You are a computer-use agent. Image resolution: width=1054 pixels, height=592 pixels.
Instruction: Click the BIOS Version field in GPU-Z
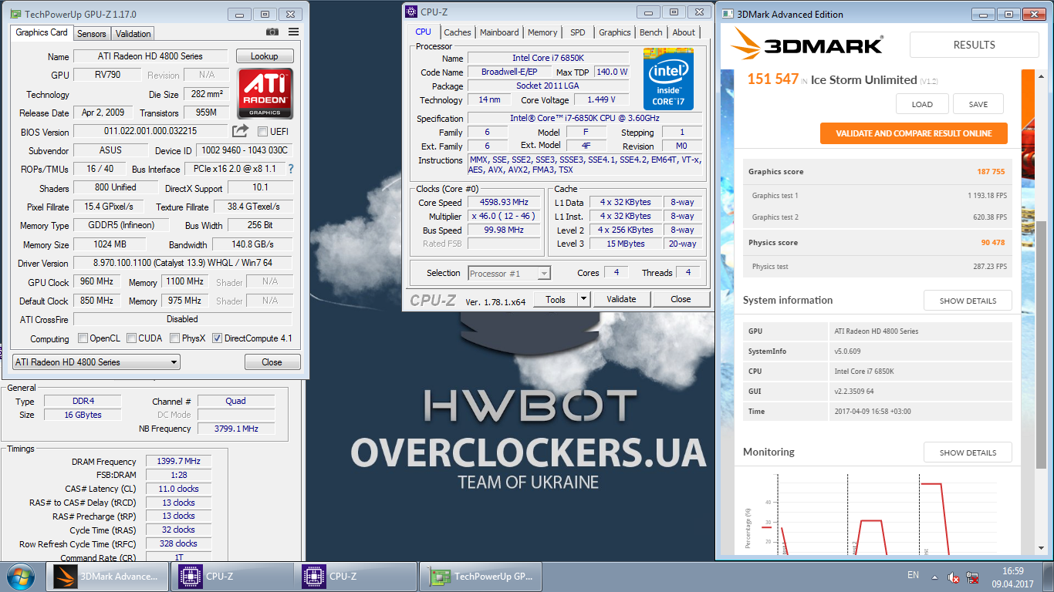[x=150, y=131]
